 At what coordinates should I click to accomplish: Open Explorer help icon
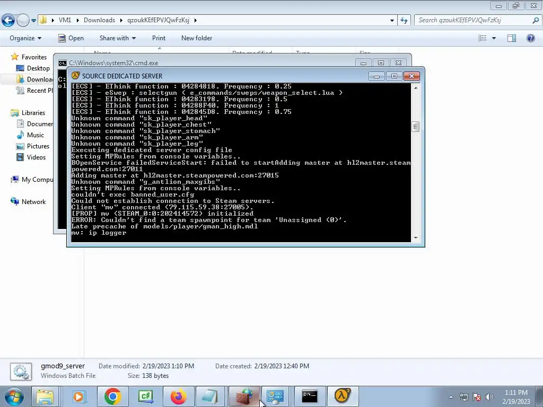530,38
